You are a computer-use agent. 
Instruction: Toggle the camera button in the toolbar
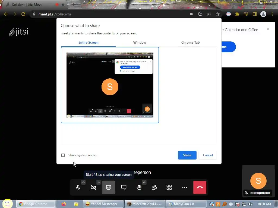tap(93, 187)
